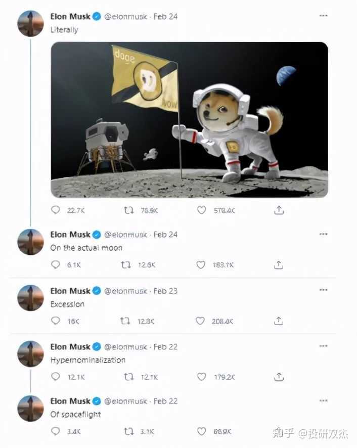Share the Hypernominalization tweet
This screenshot has height=448, width=357.
279,377
